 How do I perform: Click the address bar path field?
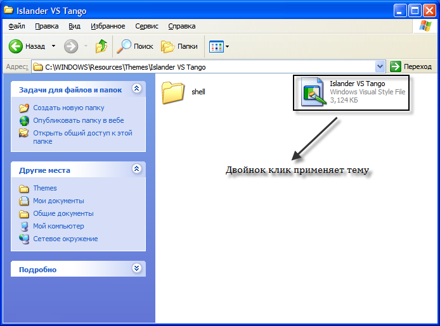tap(208, 67)
